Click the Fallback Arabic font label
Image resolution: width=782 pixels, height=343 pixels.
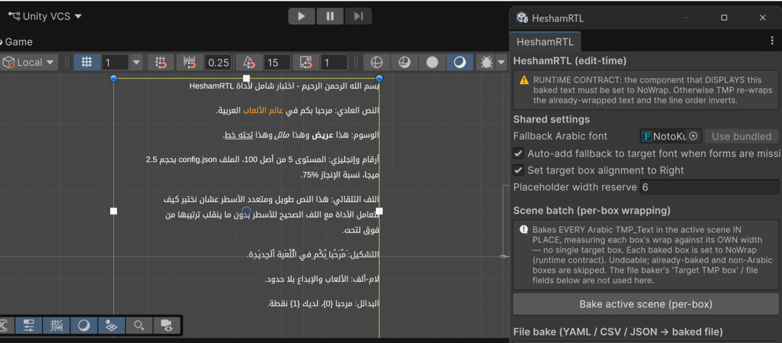click(x=560, y=136)
